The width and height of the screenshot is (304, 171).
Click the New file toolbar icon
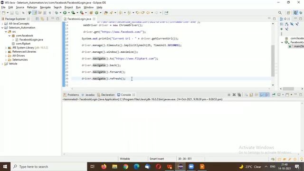click(x=4, y=13)
